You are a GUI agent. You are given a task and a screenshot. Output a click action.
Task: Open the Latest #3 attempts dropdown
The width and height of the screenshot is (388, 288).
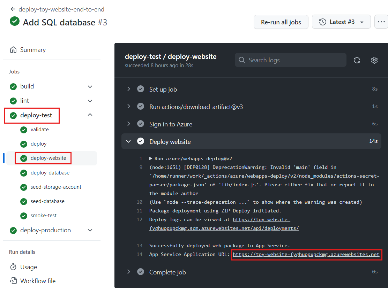[341, 22]
